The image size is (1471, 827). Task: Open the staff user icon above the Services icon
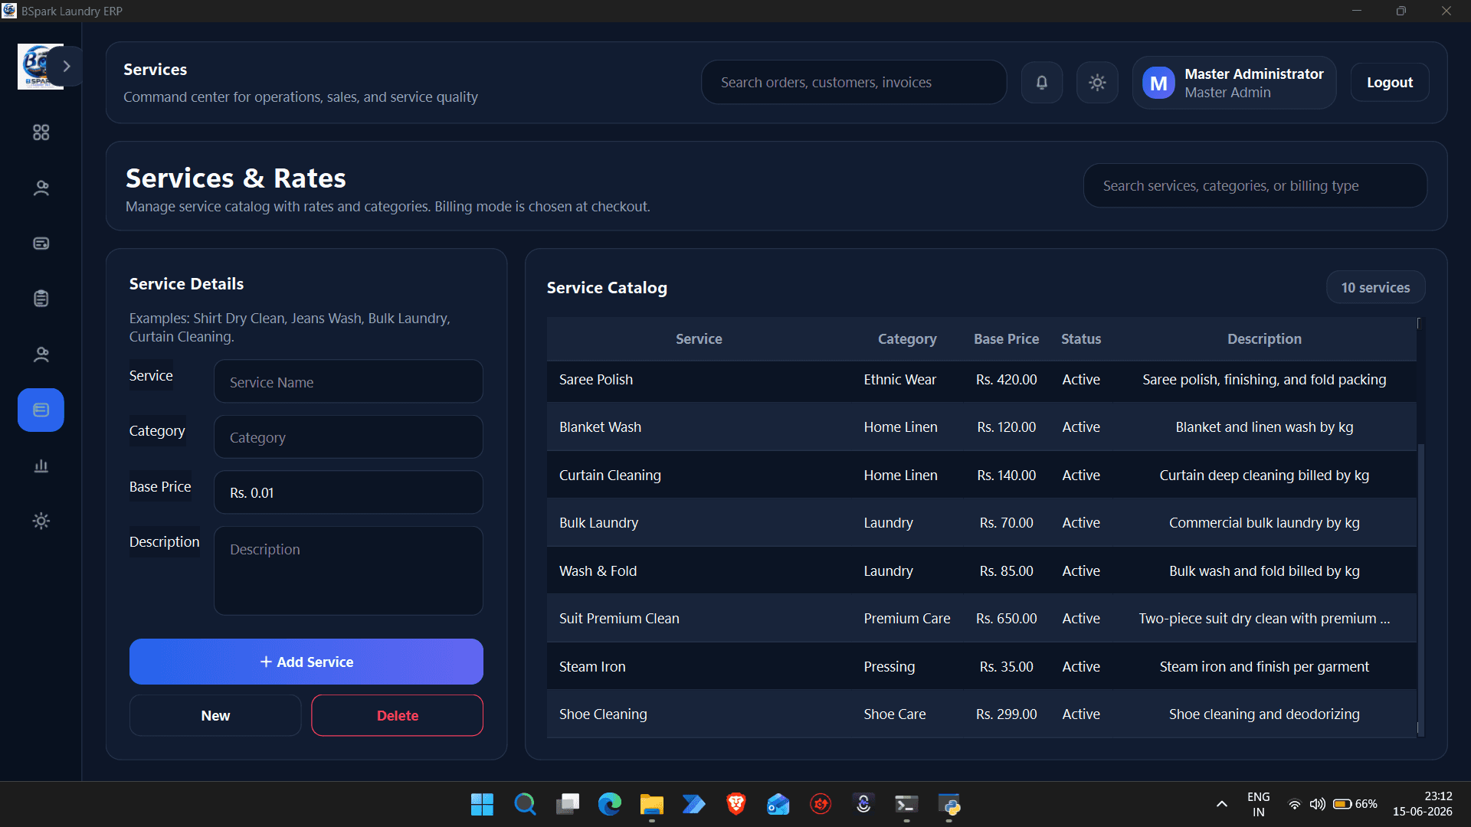(41, 355)
